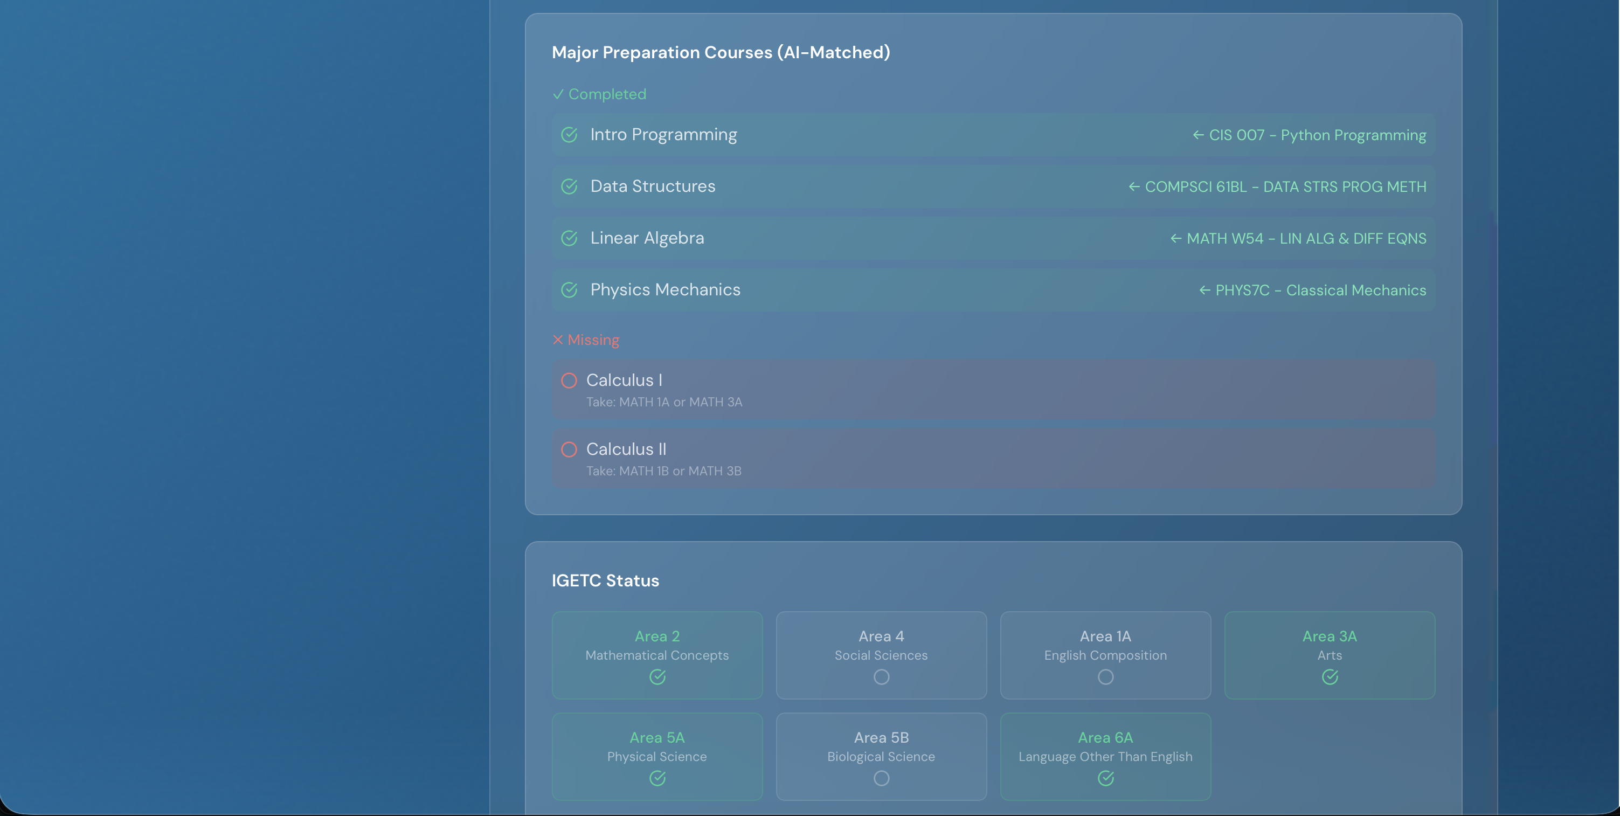Click the empty circle under Area 4 Social Sciences

click(x=881, y=677)
